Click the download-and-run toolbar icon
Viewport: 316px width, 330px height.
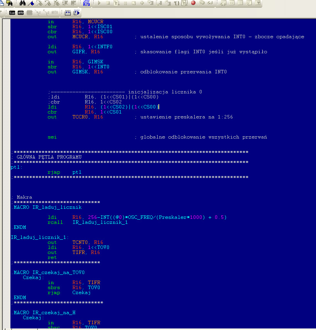76,13
